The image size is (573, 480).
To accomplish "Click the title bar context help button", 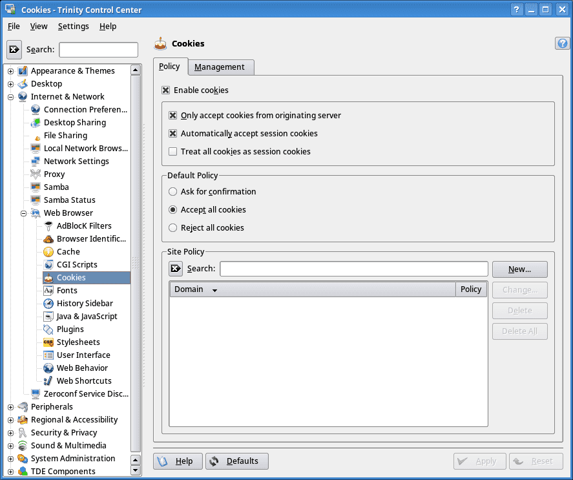I will coord(516,10).
